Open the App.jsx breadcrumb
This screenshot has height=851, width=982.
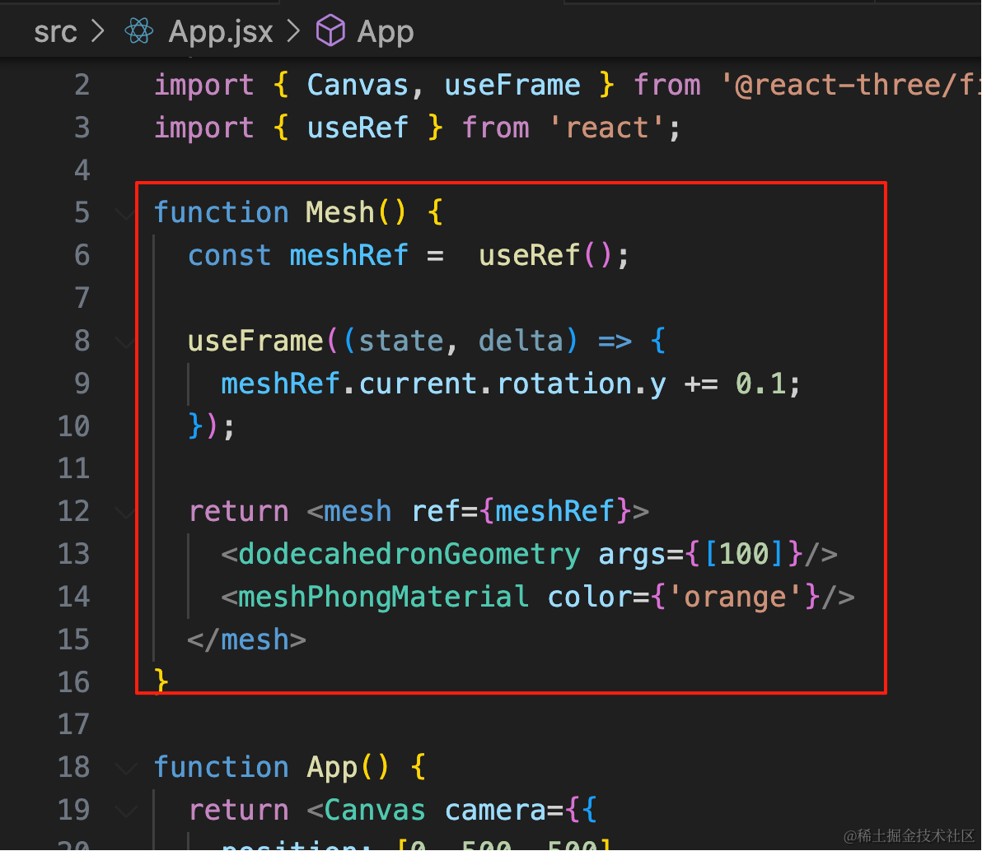[x=221, y=31]
